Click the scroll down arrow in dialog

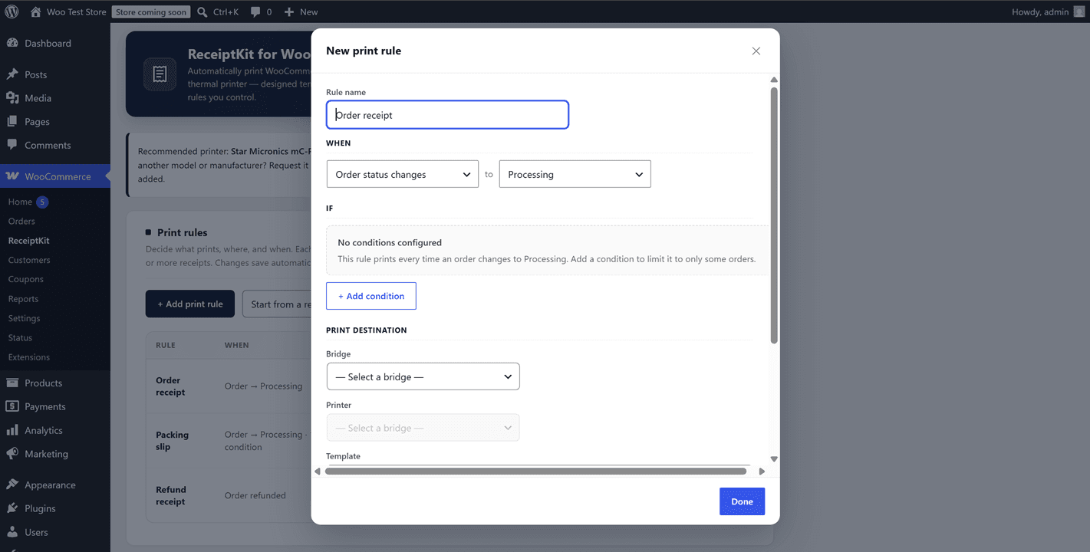coord(774,459)
